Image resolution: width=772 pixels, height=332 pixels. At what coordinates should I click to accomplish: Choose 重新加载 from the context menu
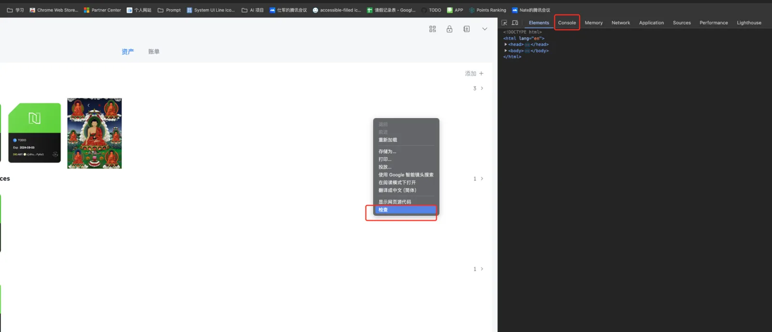(x=406, y=140)
